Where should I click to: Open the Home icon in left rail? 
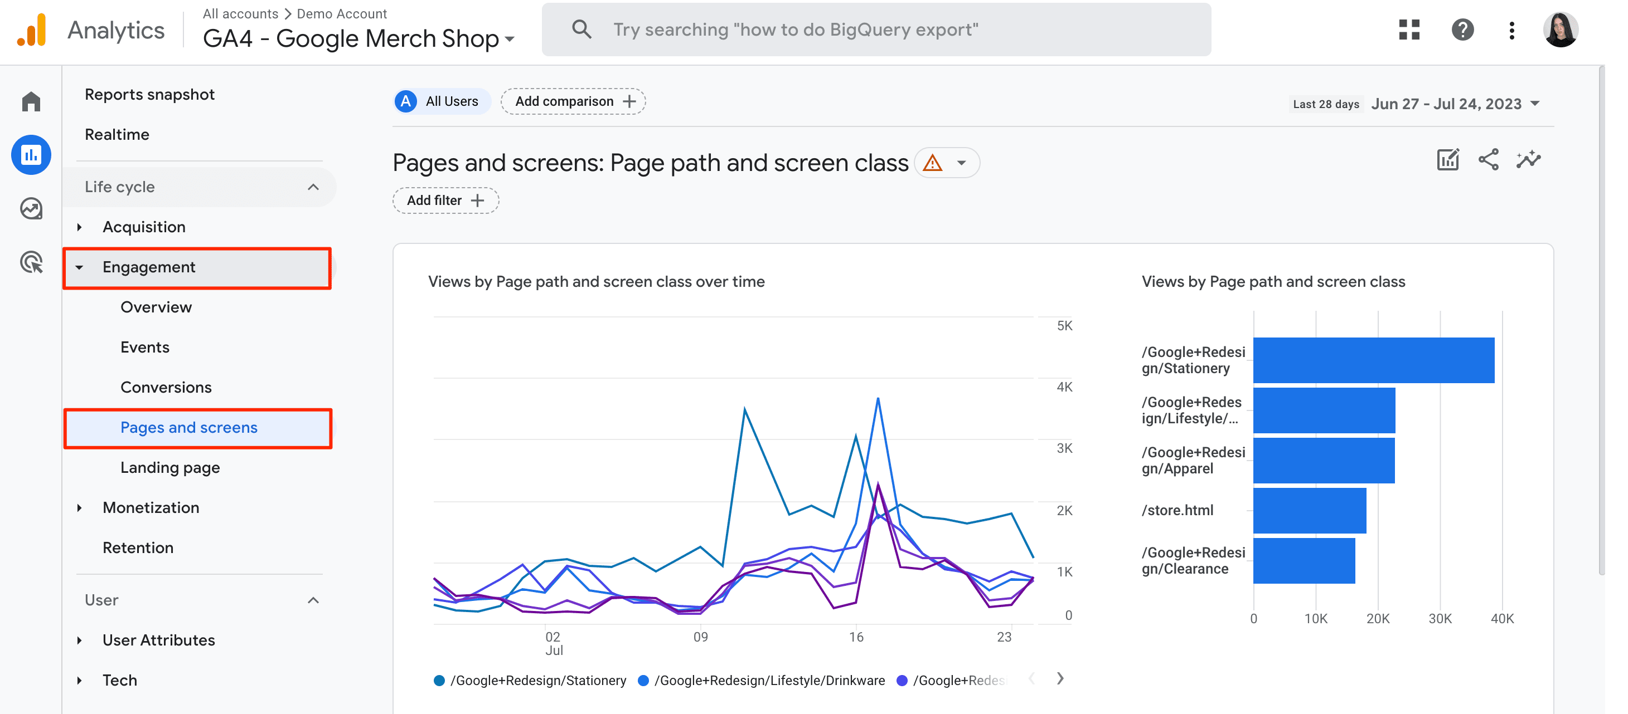click(x=31, y=101)
